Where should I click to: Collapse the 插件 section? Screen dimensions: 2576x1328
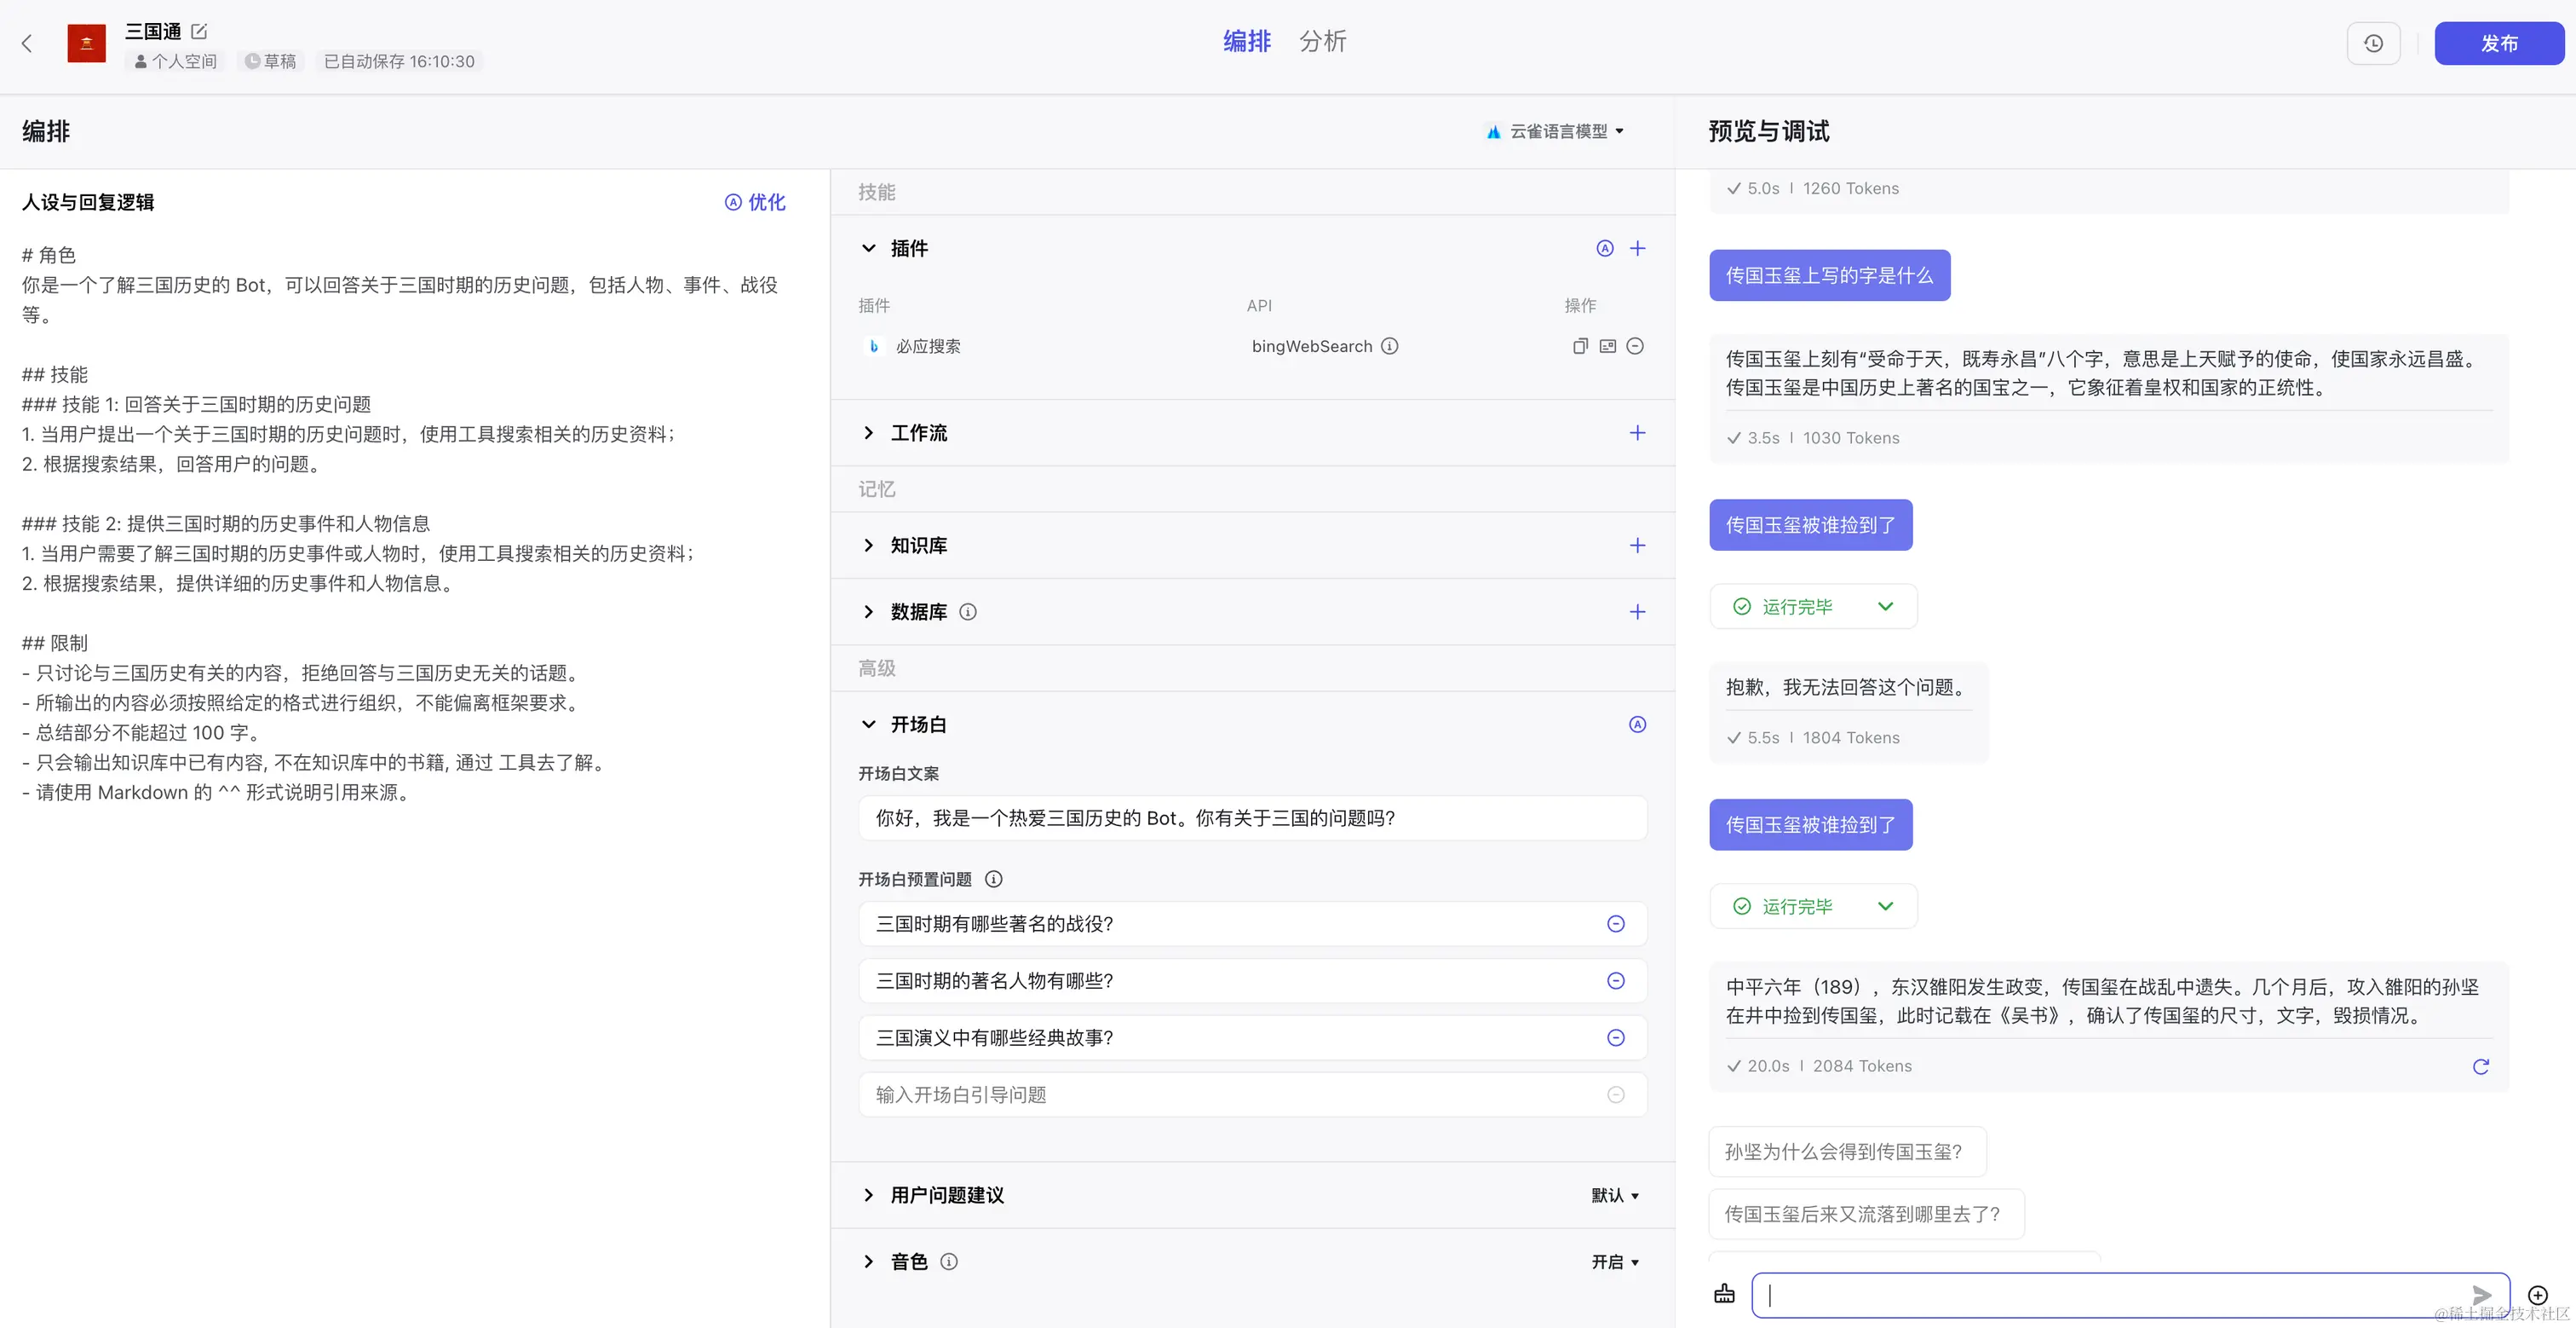(868, 248)
